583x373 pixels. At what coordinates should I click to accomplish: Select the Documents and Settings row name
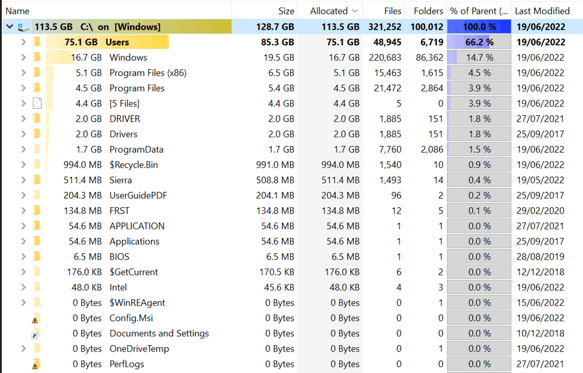click(159, 333)
